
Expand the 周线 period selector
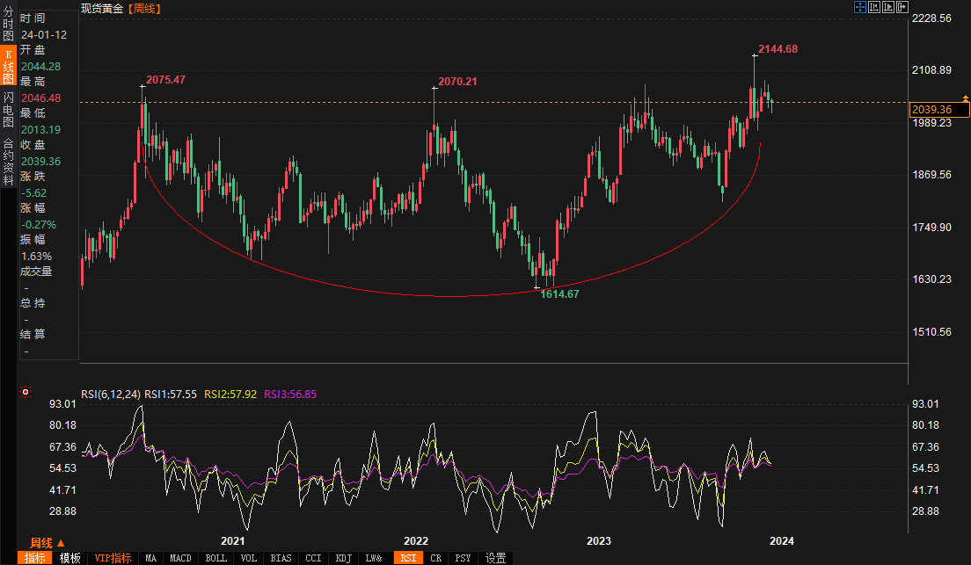click(x=47, y=543)
